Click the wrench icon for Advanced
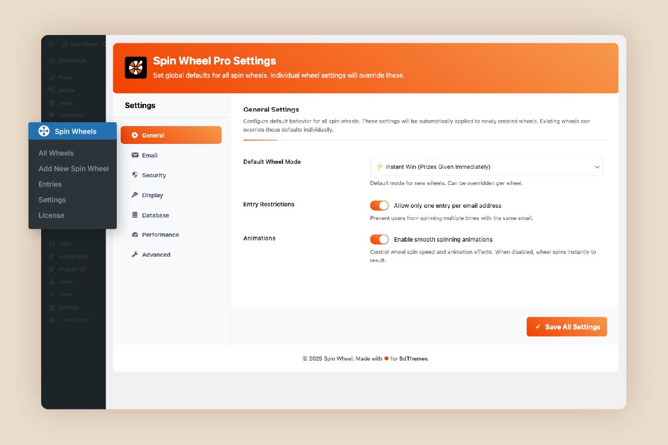This screenshot has height=445, width=668. pos(135,254)
